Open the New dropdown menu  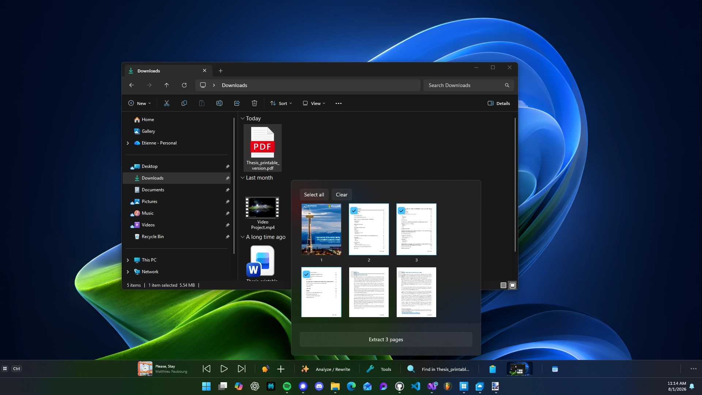pyautogui.click(x=139, y=104)
